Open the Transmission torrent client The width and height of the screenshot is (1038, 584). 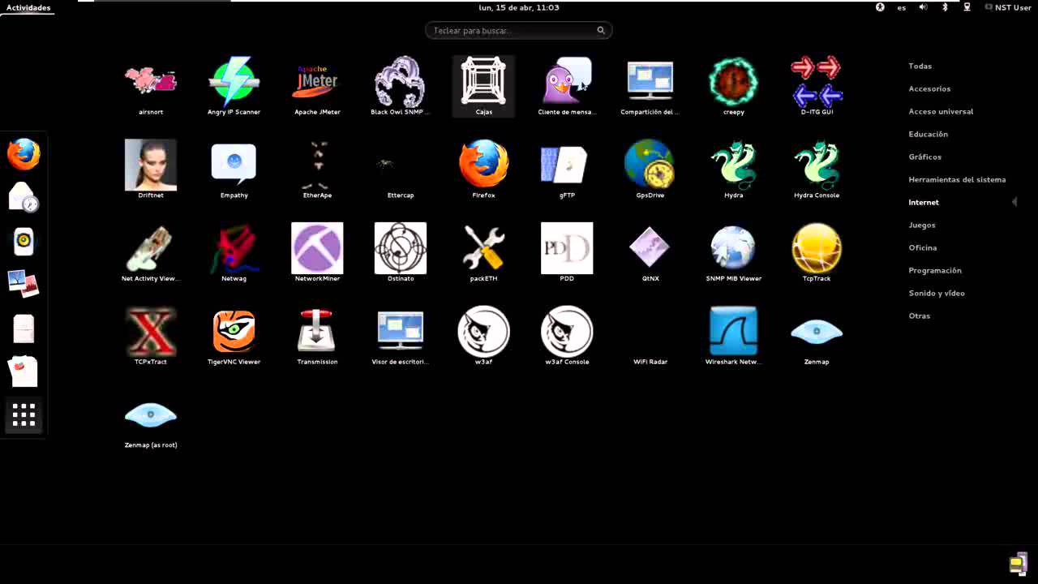pos(317,337)
